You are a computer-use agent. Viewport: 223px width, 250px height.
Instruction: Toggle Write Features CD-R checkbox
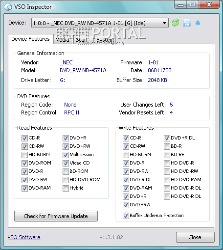pos(126,138)
